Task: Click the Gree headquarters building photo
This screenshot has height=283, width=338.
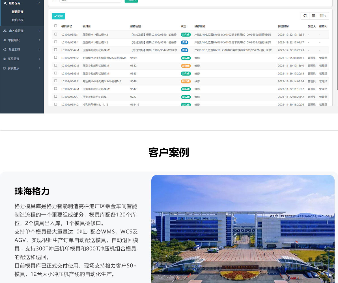Action: coord(243,229)
